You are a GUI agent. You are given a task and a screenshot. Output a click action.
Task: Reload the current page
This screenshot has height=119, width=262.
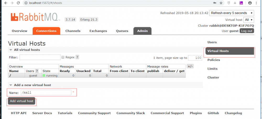pyautogui.click(x=18, y=3)
